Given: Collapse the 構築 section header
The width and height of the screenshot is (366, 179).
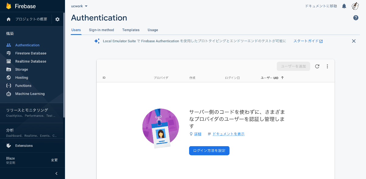Looking at the screenshot, I should [x=10, y=33].
